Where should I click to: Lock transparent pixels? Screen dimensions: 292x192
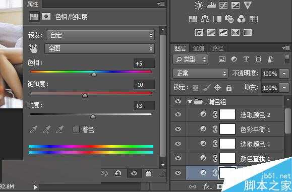coord(195,88)
